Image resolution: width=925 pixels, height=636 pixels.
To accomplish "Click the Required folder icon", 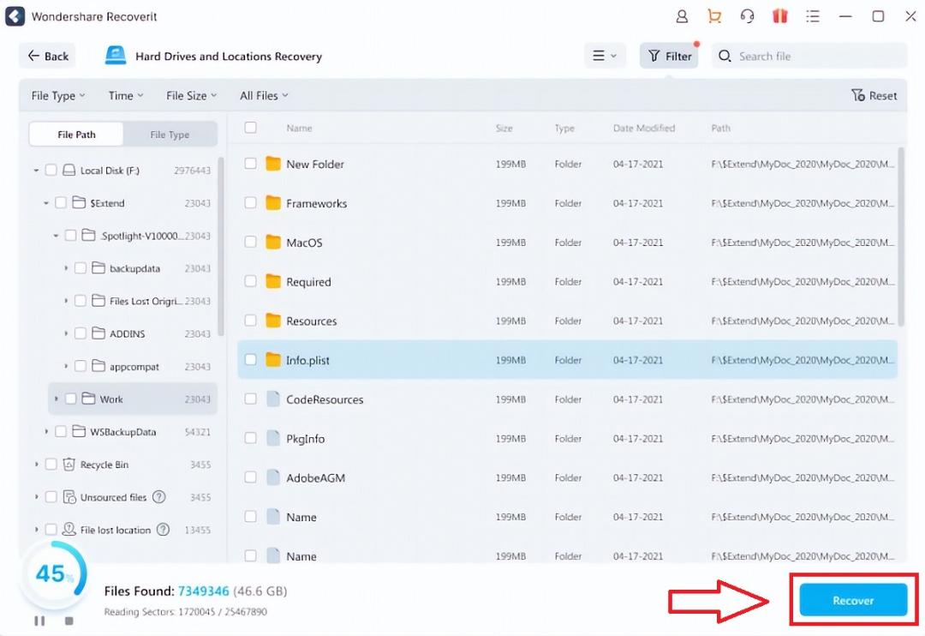I will tap(272, 282).
